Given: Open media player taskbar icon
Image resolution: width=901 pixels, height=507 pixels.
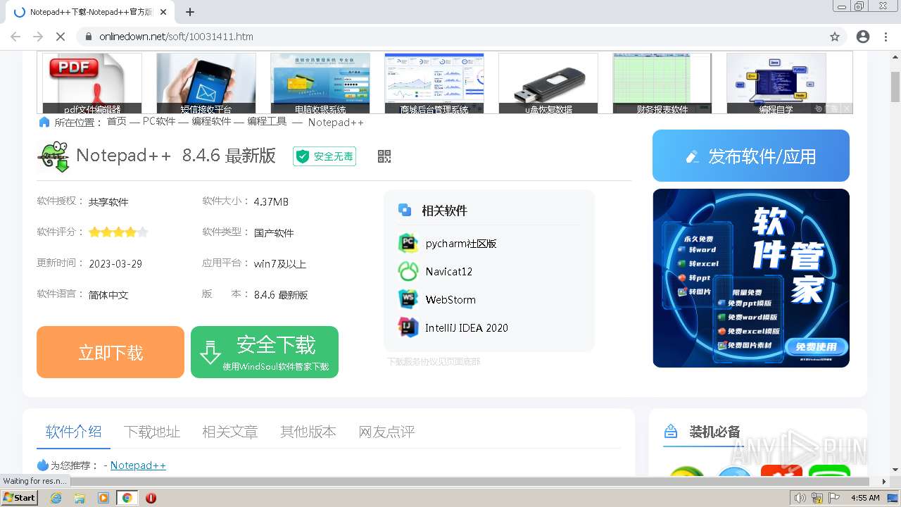Looking at the screenshot, I should pyautogui.click(x=103, y=498).
